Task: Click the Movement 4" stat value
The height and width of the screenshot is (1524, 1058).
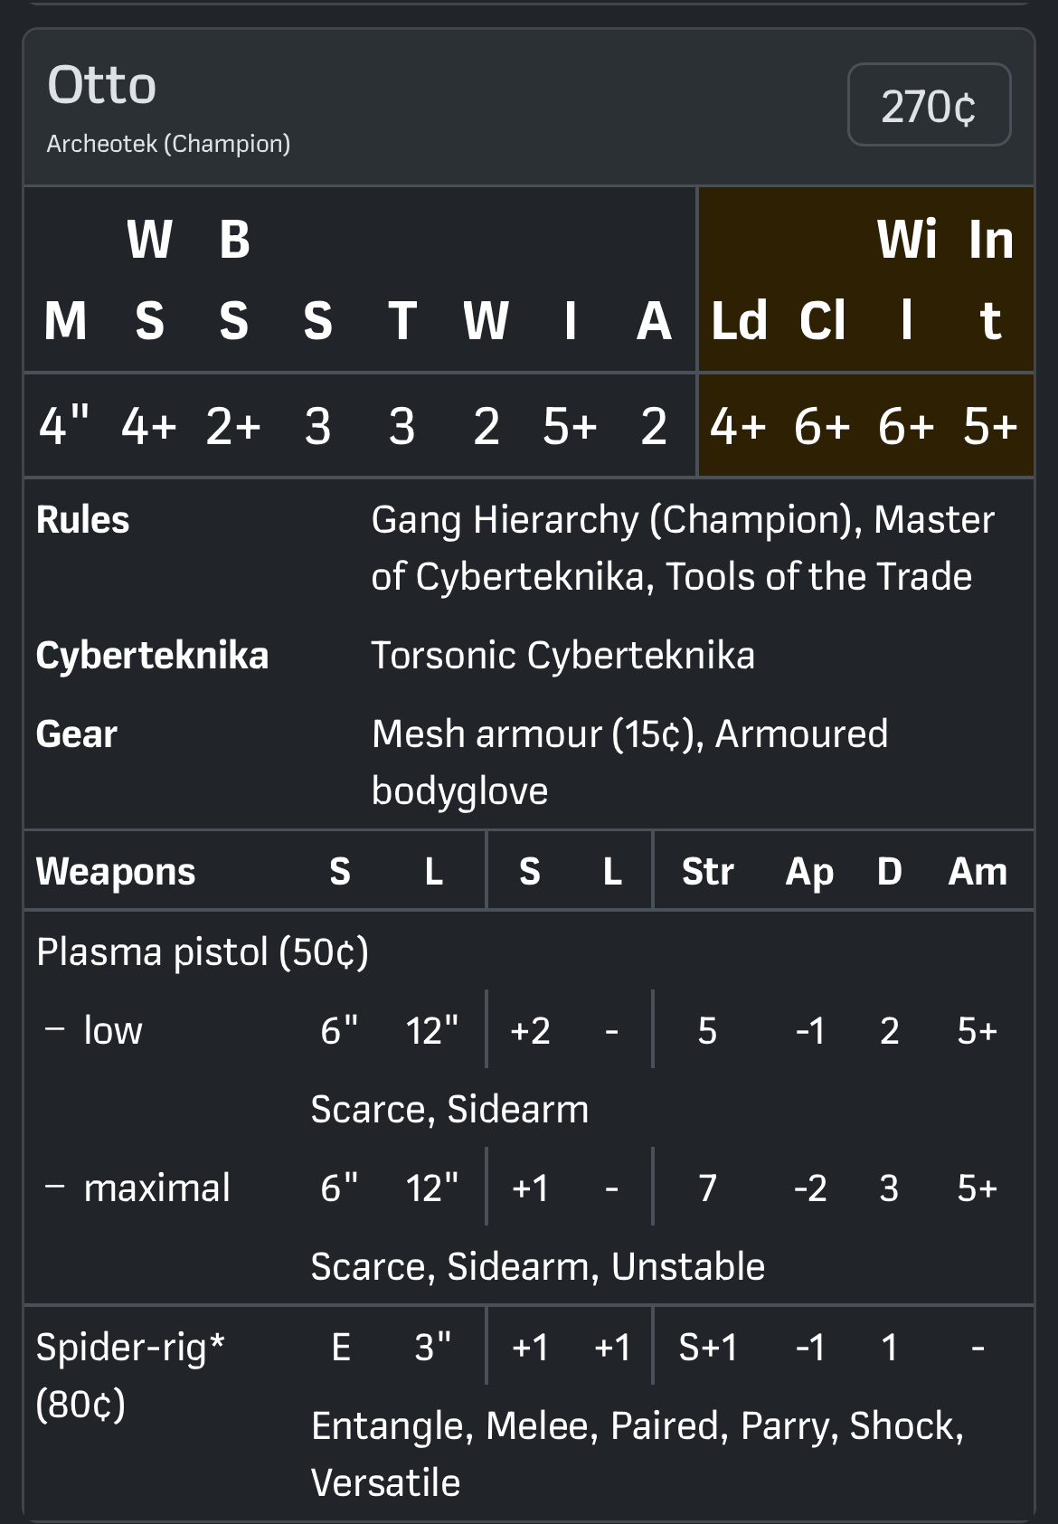Action: pyautogui.click(x=64, y=426)
